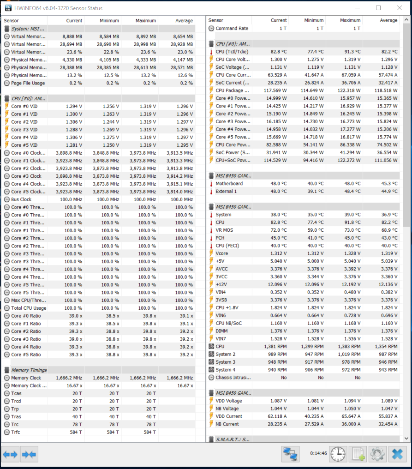Click the blue X close sensors button
Screen dimensions: 412x469
point(397,454)
